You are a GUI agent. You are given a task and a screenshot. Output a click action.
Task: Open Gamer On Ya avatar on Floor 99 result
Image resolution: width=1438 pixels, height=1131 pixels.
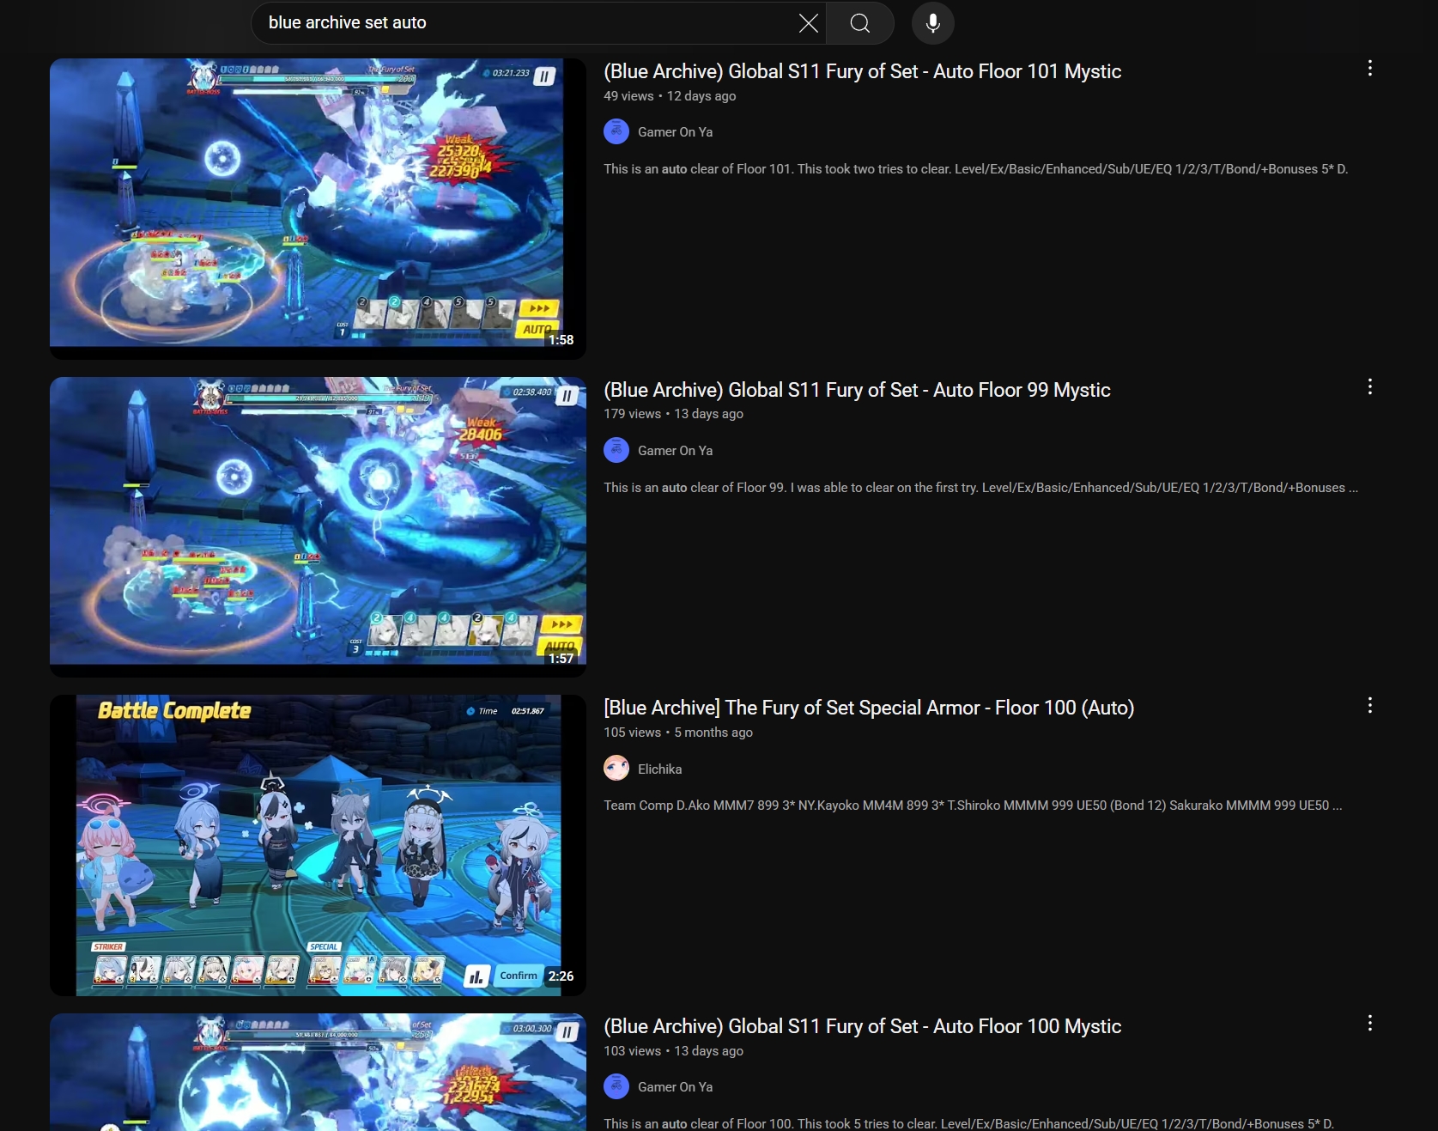[616, 450]
